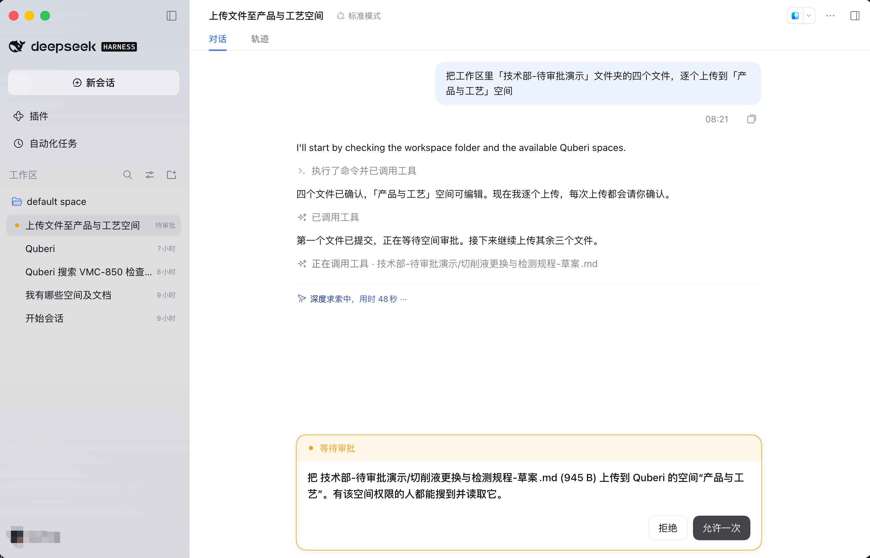The height and width of the screenshot is (558, 870).
Task: Expand the dropdown arrow beside Finder icon
Action: click(x=809, y=16)
